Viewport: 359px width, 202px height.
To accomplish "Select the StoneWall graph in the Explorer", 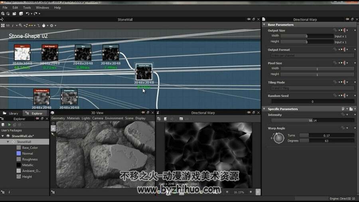I will (24, 142).
